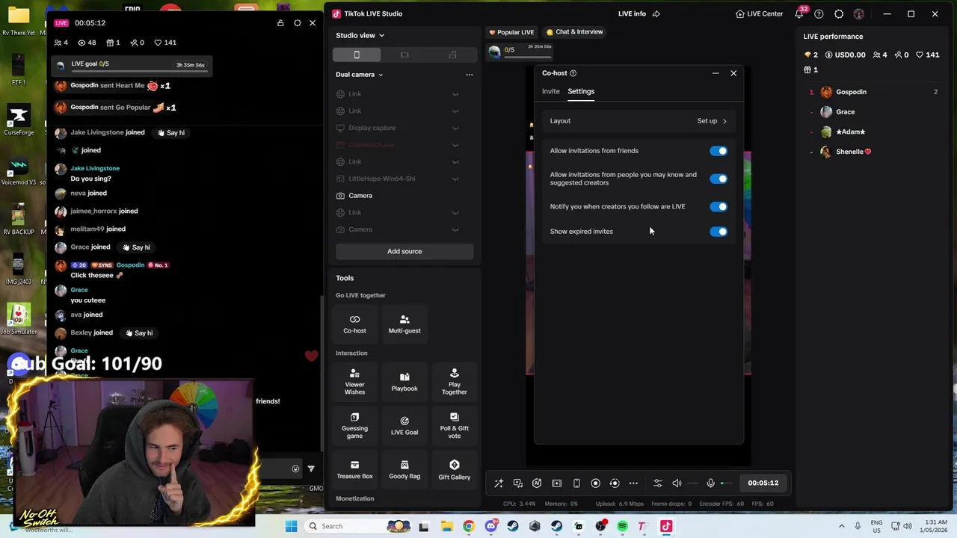Switch to the Settings tab in Co-host
Image resolution: width=957 pixels, height=538 pixels.
[x=581, y=91]
